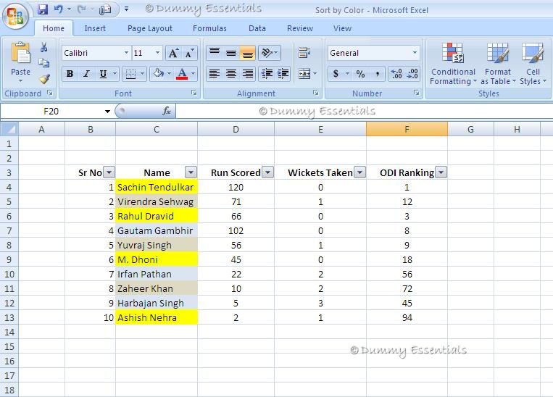Increase font size with Grow Font
Screen dimensions: 553x397
point(173,53)
